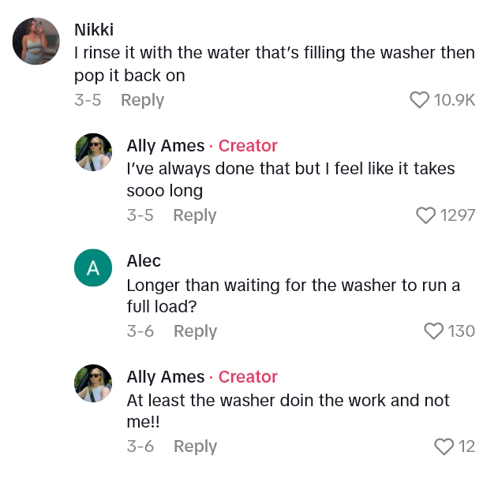The image size is (483, 478).
Task: Open Ally Ames' avatar on last reply
Action: (x=93, y=383)
